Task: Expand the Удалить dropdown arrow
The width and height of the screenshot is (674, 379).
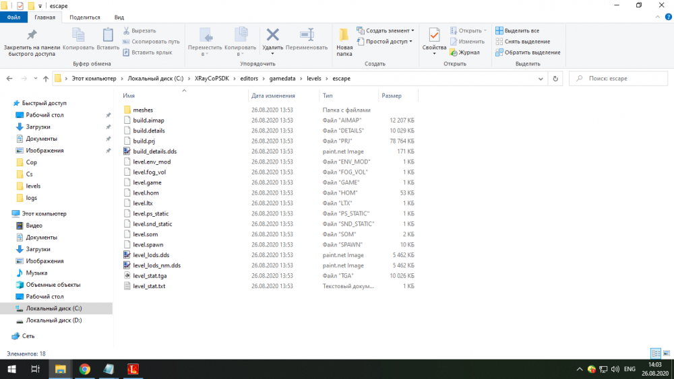Action: 272,54
